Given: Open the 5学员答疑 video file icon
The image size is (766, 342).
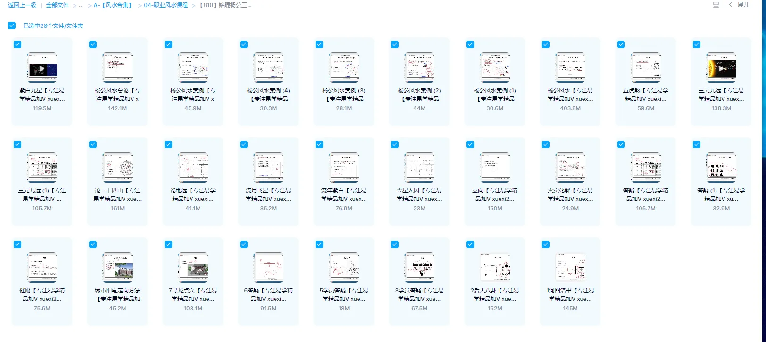Looking at the screenshot, I should click(344, 268).
